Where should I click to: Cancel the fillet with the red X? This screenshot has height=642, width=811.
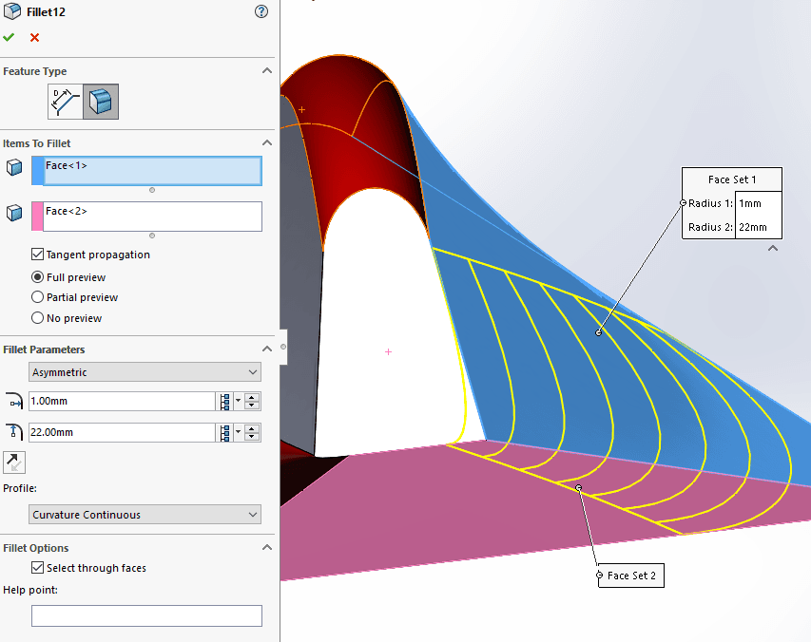click(35, 37)
